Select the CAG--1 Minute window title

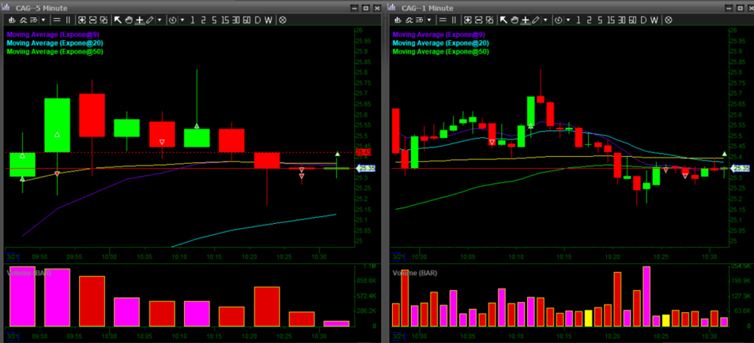tap(425, 7)
